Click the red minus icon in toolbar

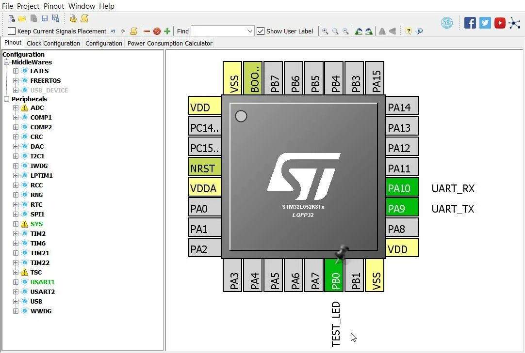click(147, 31)
